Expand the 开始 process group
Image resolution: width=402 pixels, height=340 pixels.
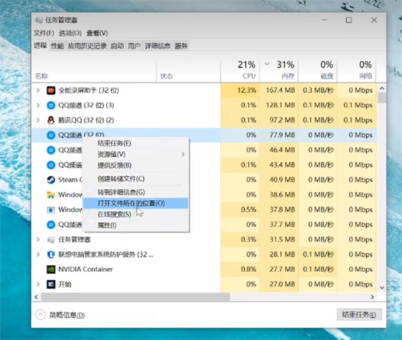click(x=38, y=285)
